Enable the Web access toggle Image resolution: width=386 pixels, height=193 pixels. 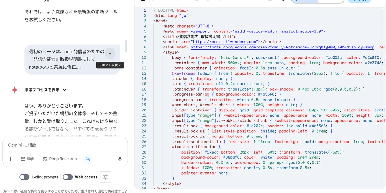pyautogui.click(x=68, y=177)
